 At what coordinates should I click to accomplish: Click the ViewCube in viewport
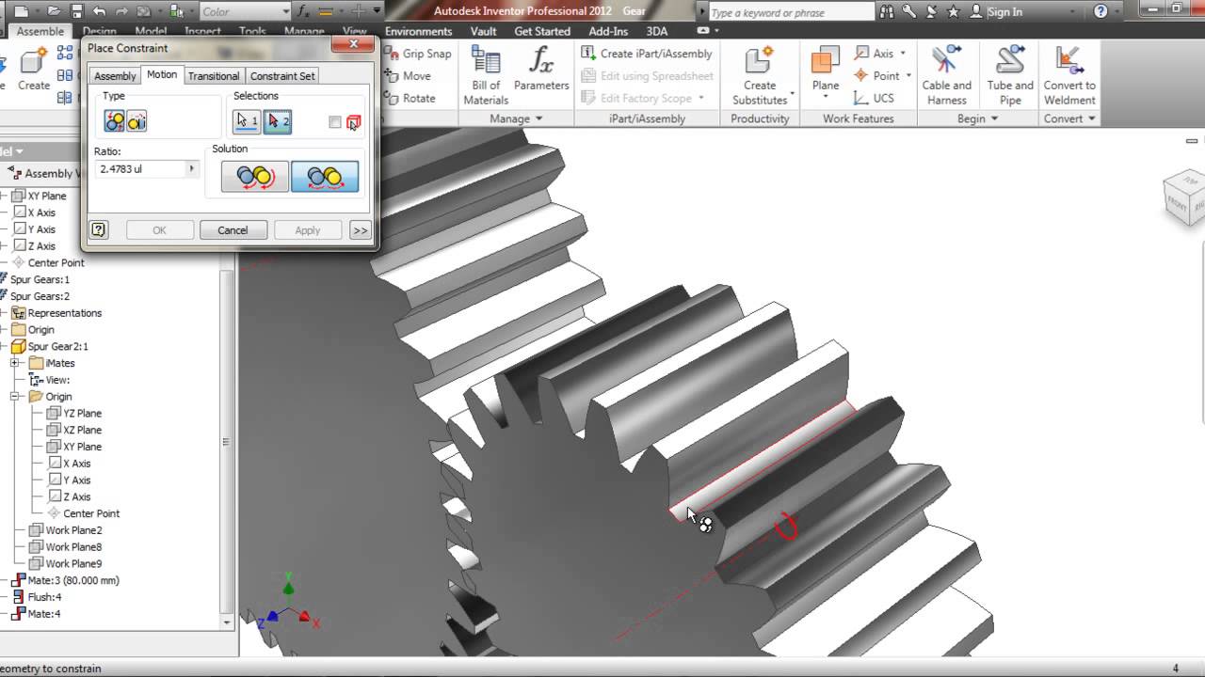[x=1184, y=197]
